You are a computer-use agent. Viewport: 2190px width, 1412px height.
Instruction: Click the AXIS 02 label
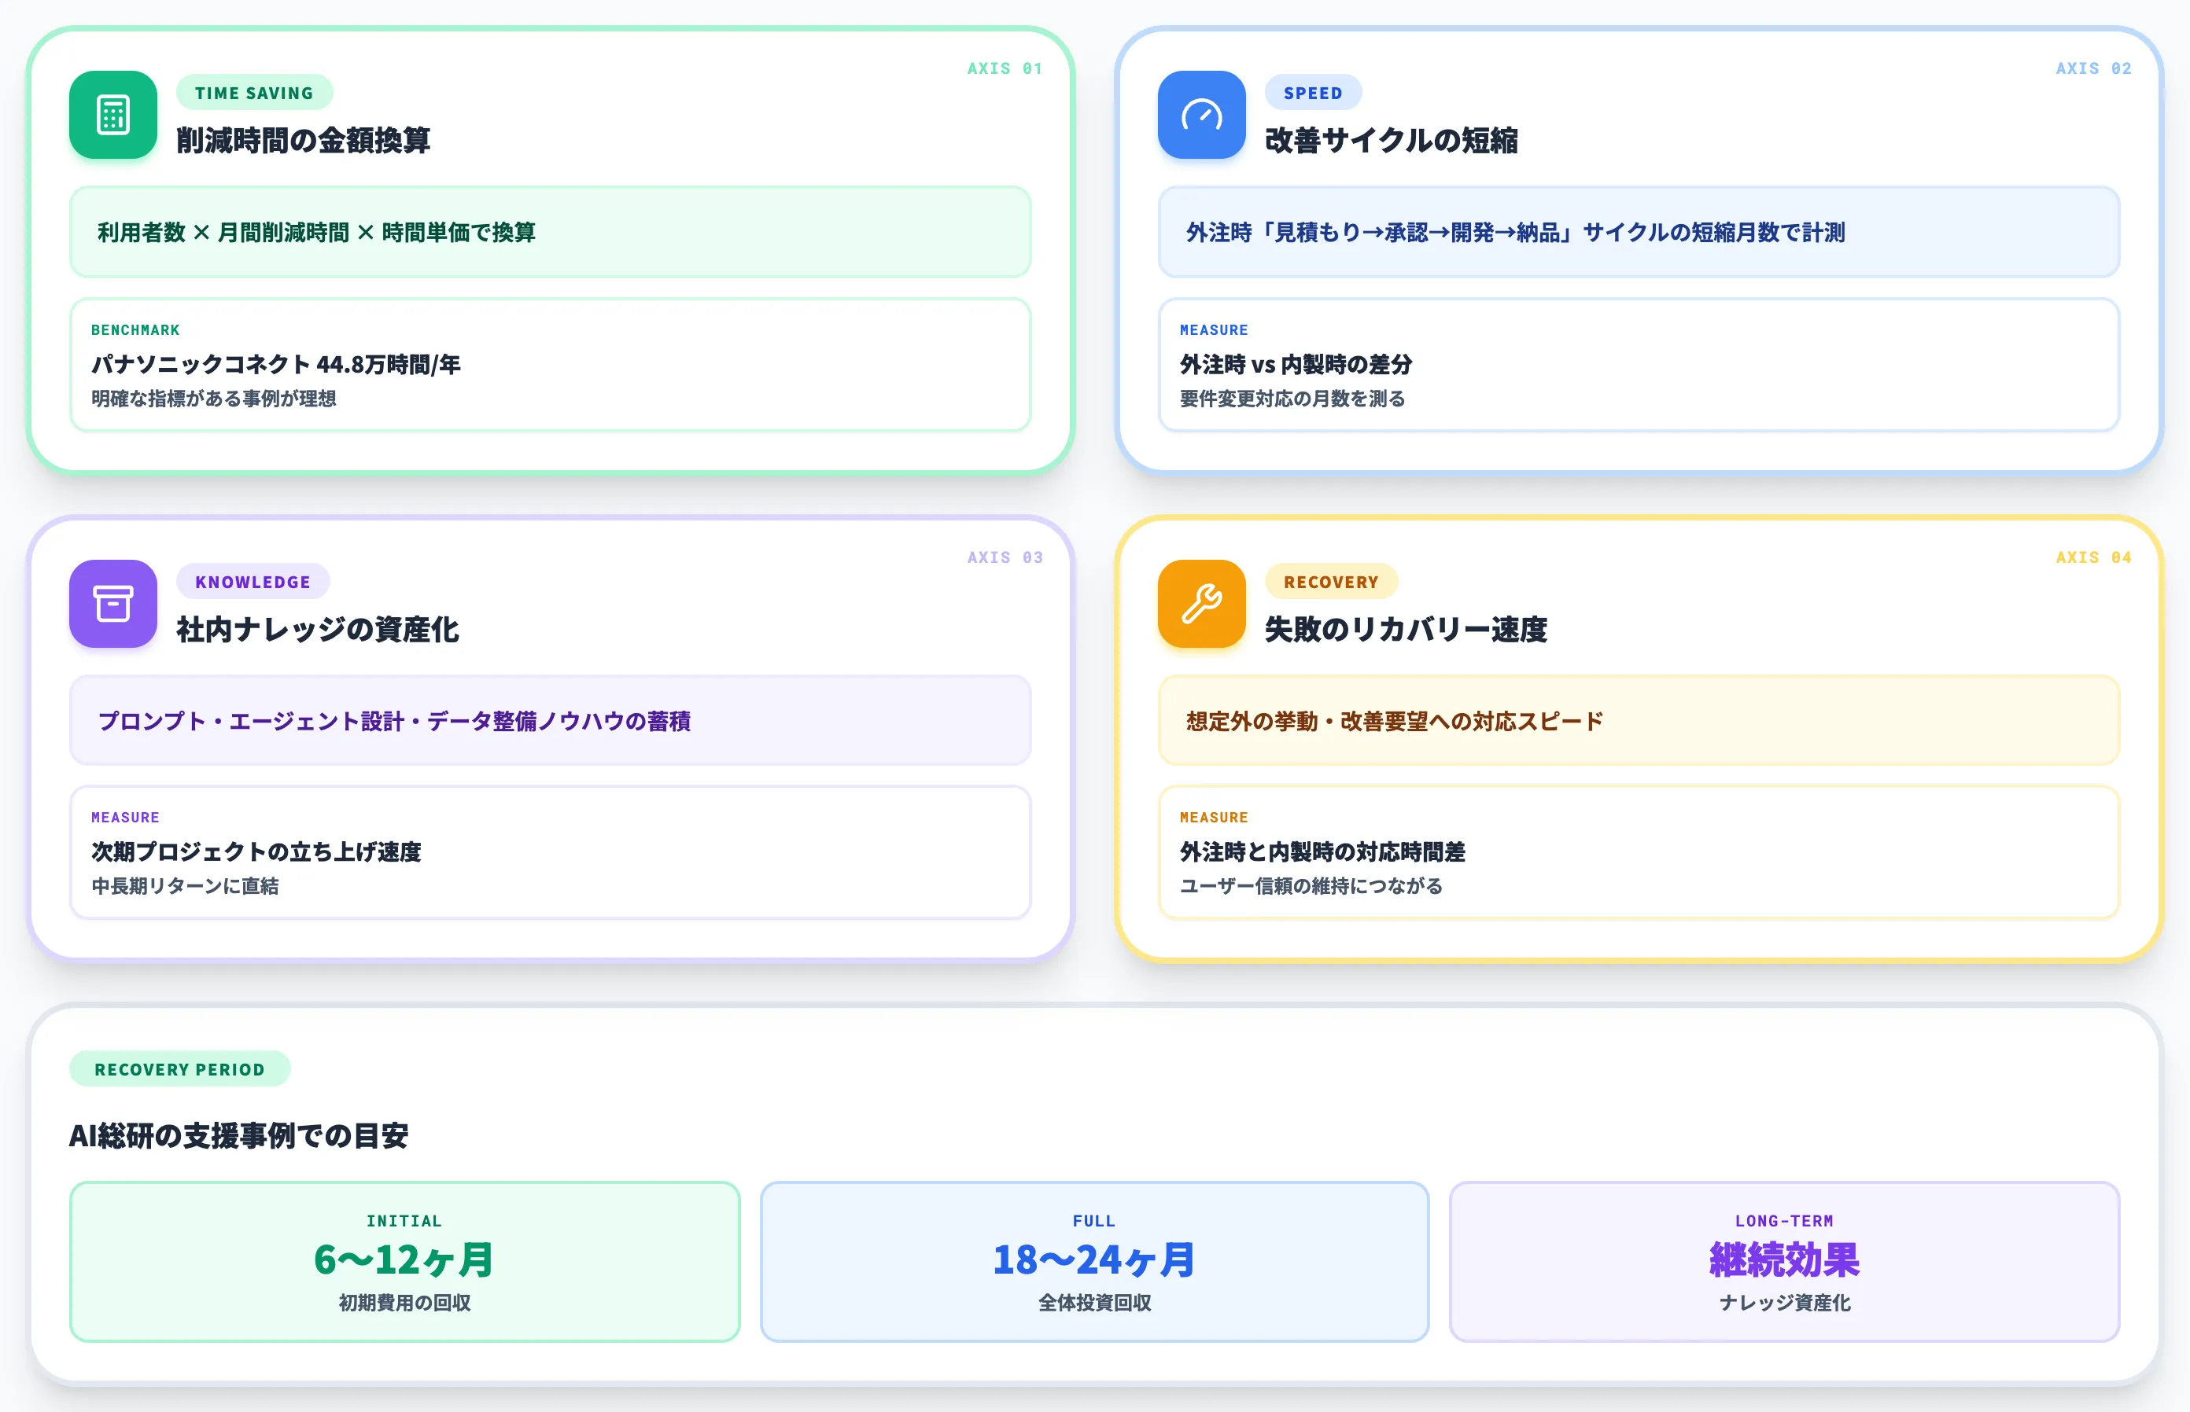pos(2092,68)
